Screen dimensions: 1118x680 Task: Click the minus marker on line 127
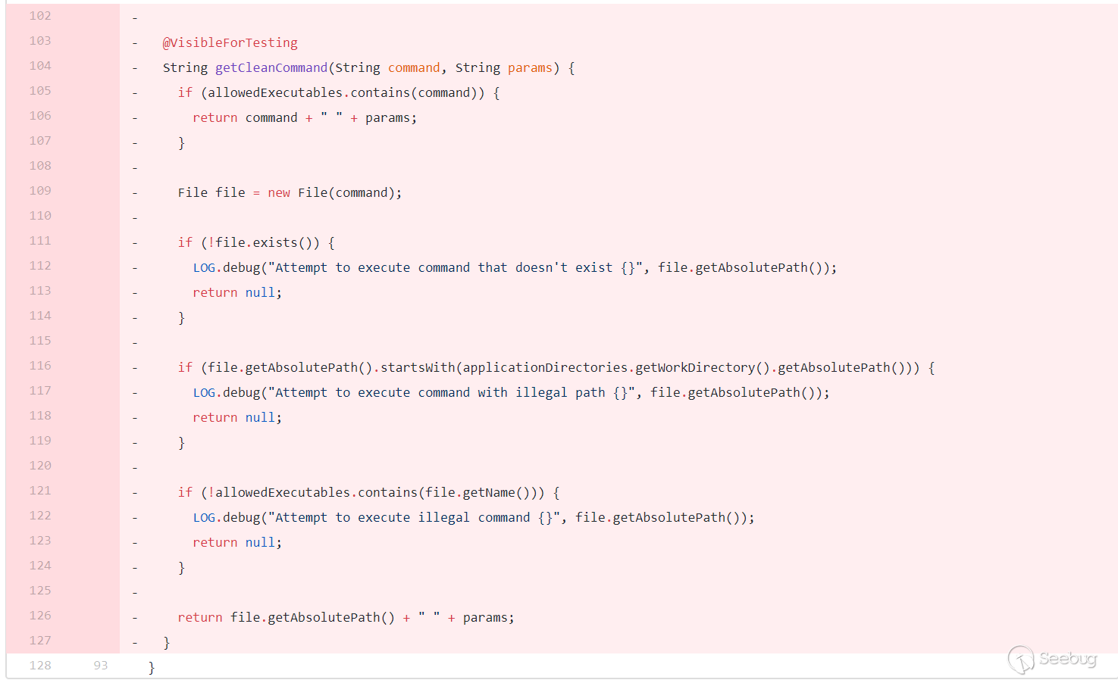135,643
